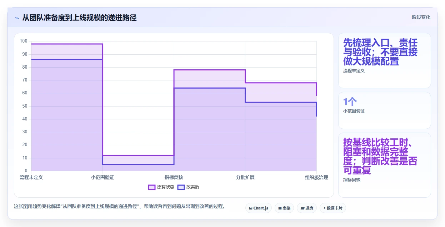
Task: Select the Chart.js tag
Action: pyautogui.click(x=259, y=208)
